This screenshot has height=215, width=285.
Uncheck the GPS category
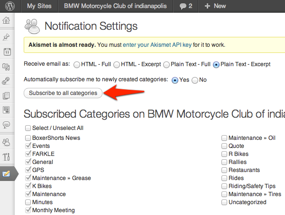pos(28,170)
